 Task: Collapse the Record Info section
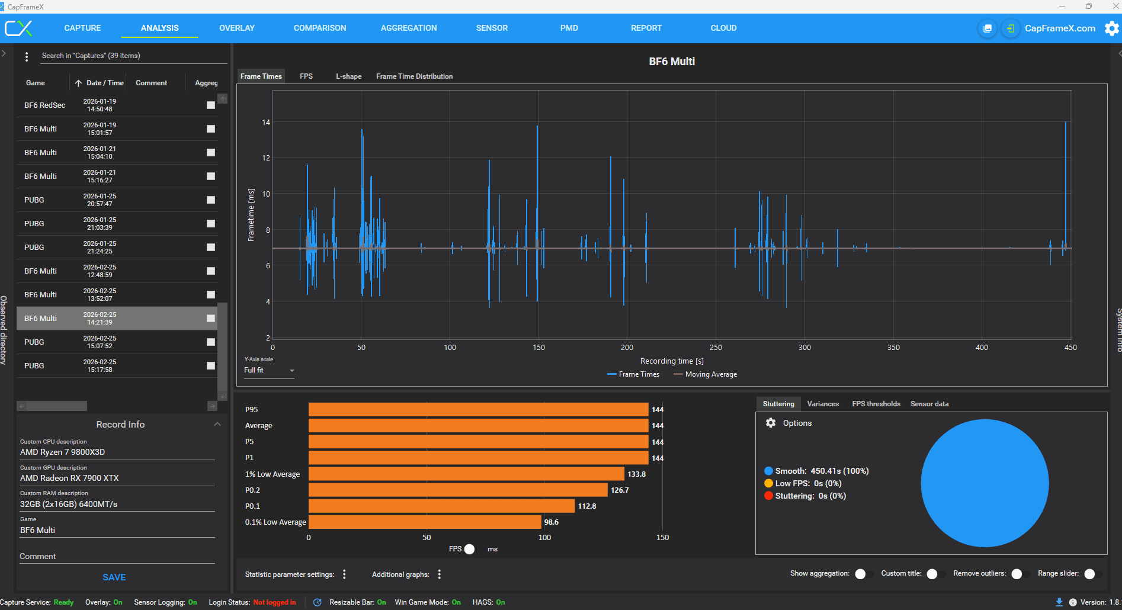(217, 424)
